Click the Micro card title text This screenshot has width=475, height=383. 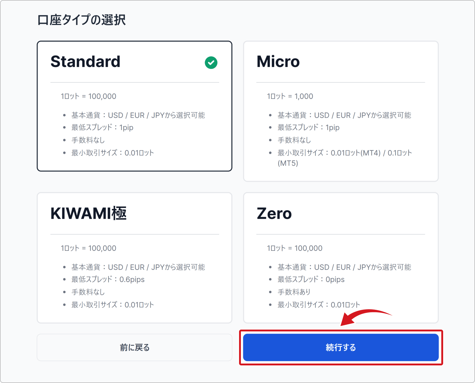278,61
